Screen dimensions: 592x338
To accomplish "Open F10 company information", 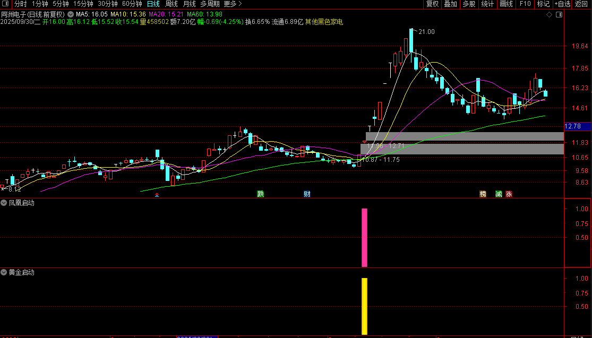I will 525,4.
